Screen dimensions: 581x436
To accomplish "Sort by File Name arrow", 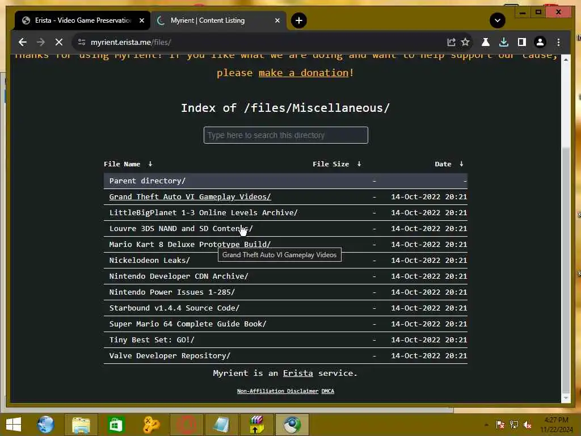I will (150, 164).
